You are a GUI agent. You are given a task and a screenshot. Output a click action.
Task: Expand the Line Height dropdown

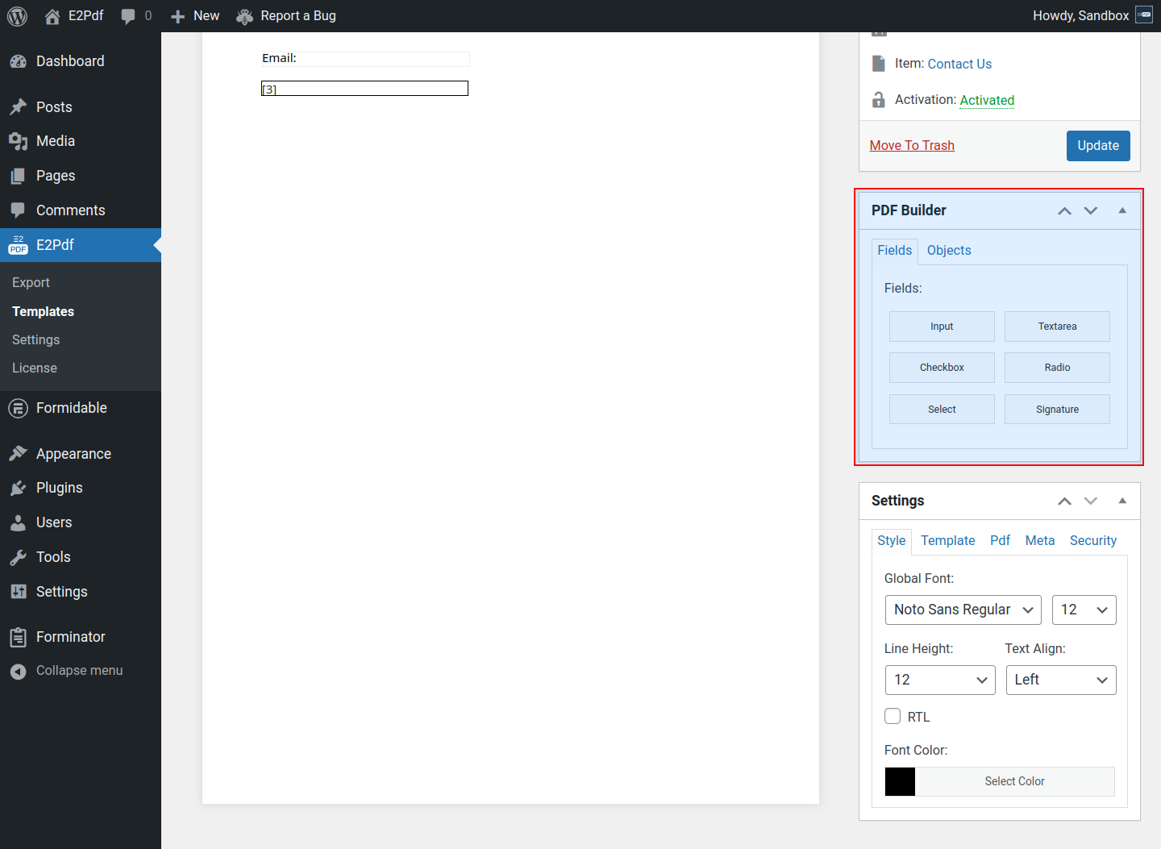939,680
